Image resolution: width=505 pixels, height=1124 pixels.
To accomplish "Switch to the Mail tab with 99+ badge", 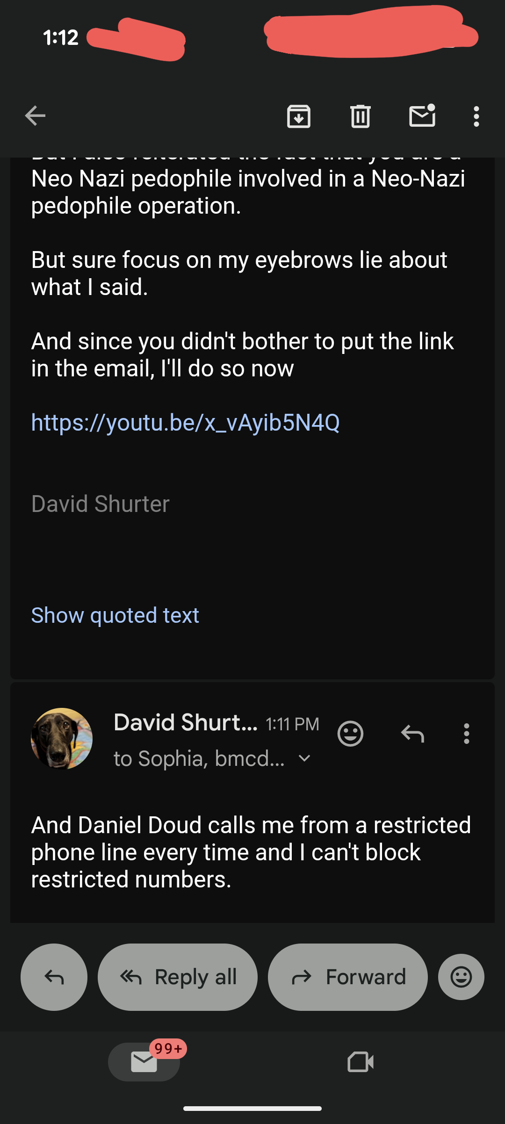I will pos(144,1062).
